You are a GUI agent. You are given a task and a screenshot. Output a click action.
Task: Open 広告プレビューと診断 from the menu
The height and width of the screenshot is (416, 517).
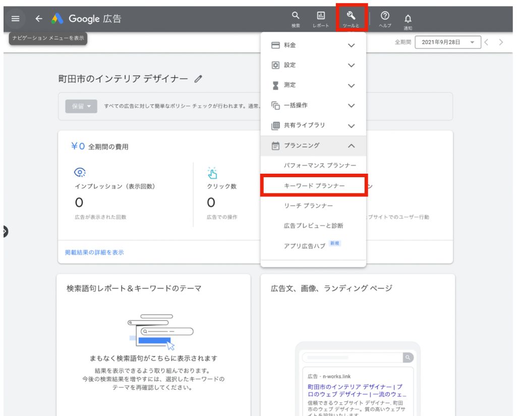click(315, 226)
